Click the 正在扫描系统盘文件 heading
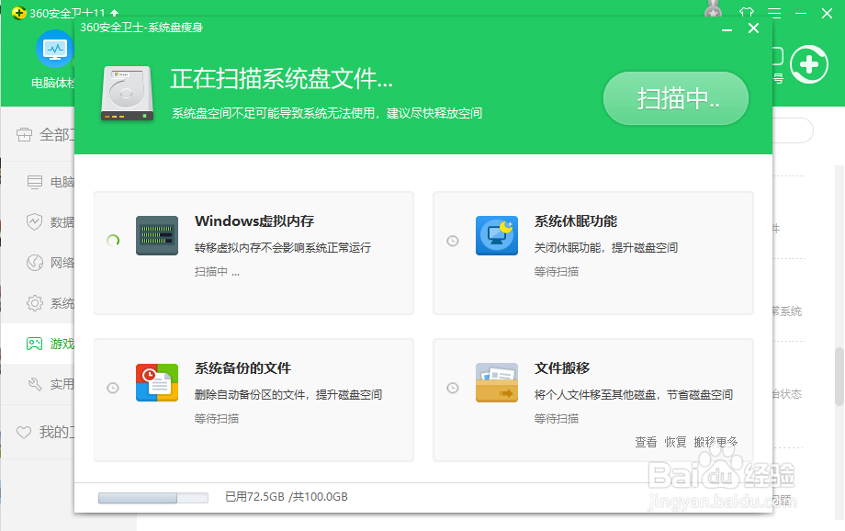 (x=281, y=79)
